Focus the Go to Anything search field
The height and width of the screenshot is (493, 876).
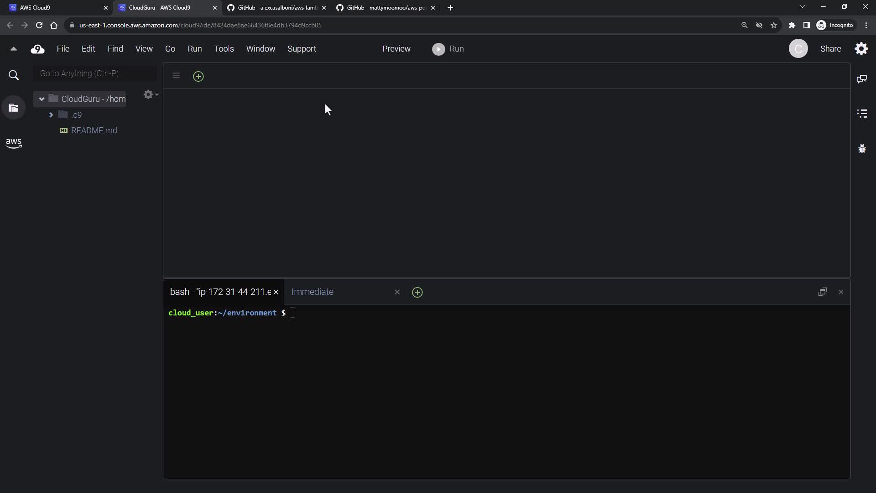click(95, 73)
